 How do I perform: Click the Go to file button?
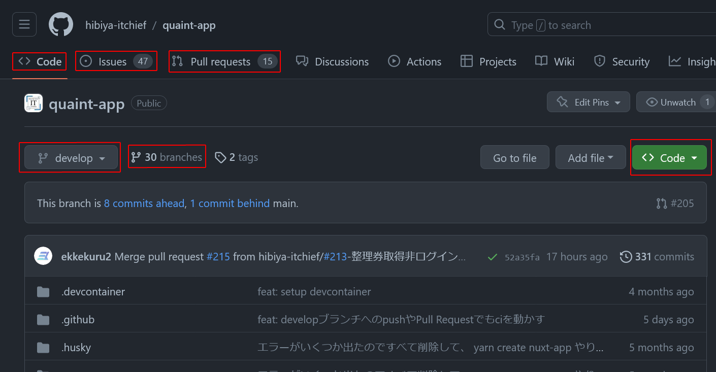[x=515, y=158]
